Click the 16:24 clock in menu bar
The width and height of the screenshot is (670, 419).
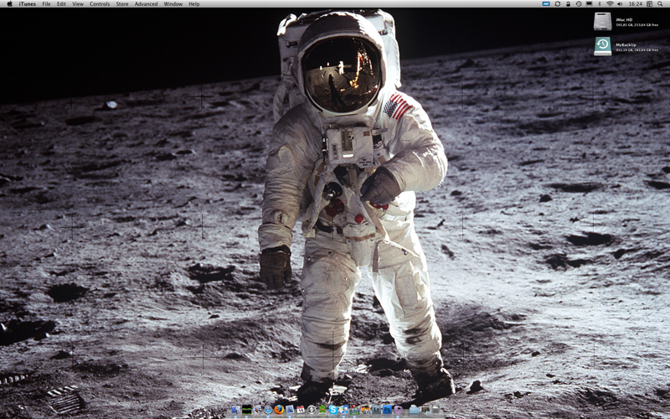pyautogui.click(x=636, y=4)
